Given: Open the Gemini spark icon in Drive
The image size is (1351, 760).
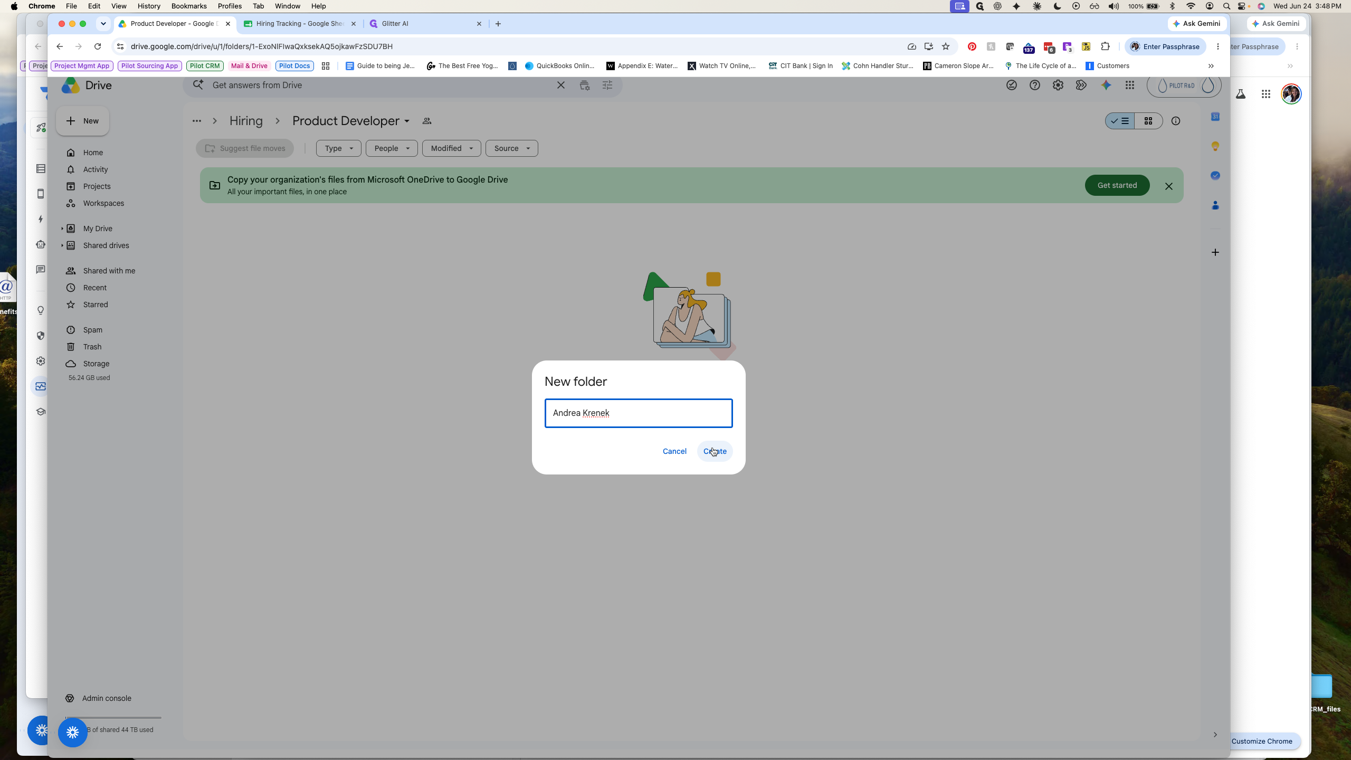Looking at the screenshot, I should (x=1106, y=85).
